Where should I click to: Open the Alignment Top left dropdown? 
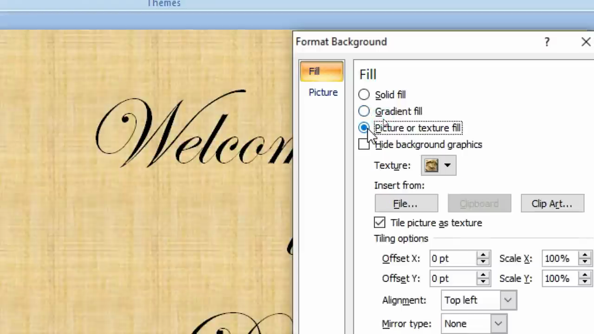[478, 300]
